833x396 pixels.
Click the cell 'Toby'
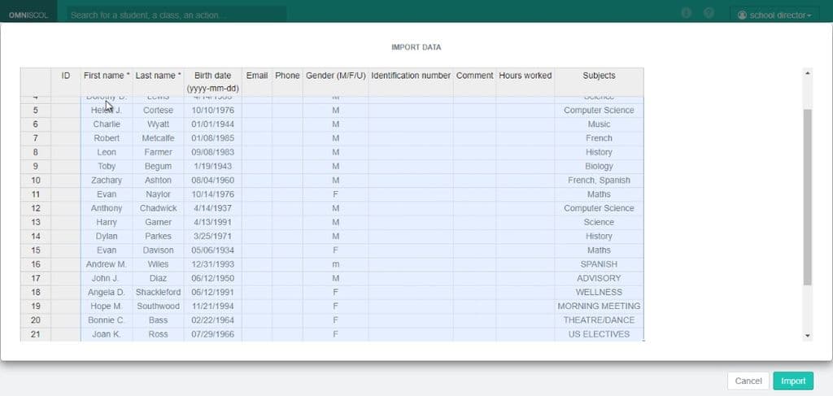(107, 166)
